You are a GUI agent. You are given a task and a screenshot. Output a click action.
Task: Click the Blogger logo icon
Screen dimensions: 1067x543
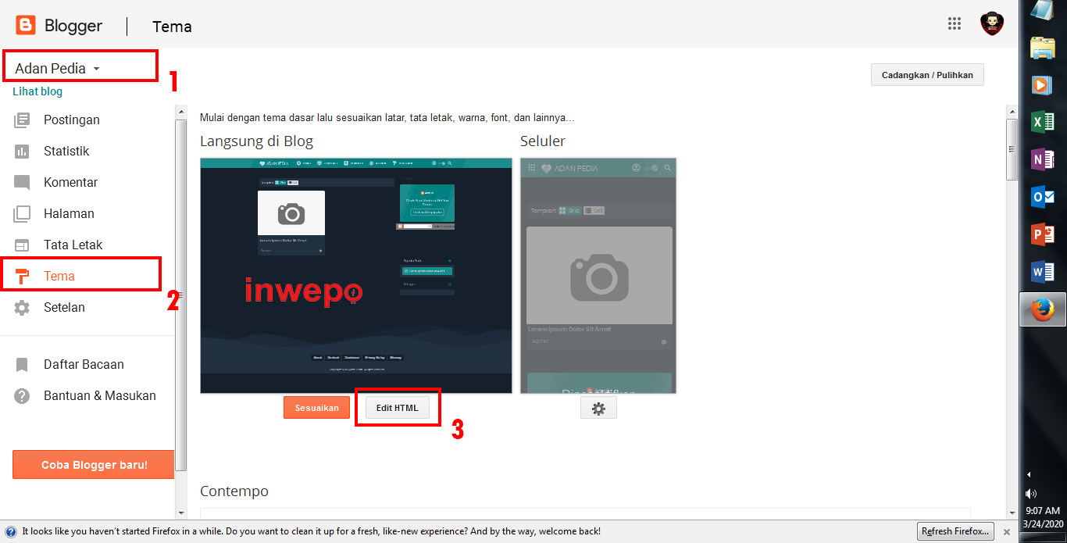tap(26, 26)
